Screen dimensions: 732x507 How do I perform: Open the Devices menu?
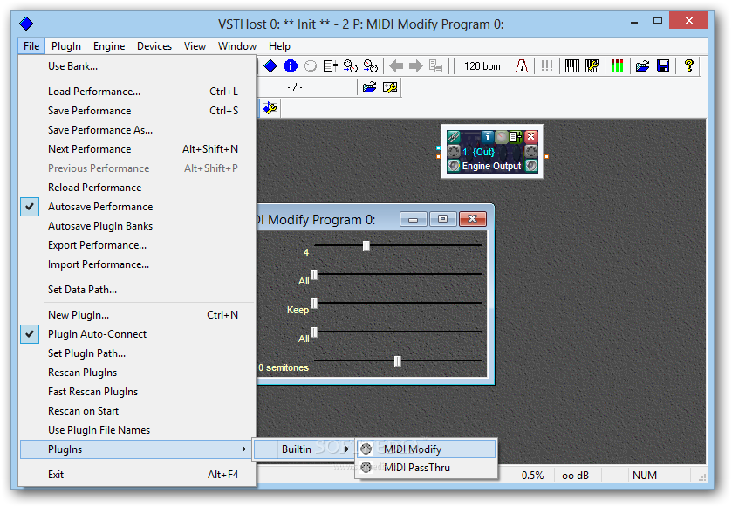point(154,46)
